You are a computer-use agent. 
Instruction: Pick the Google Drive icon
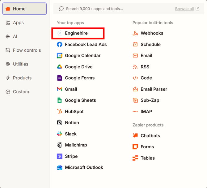point(60,67)
